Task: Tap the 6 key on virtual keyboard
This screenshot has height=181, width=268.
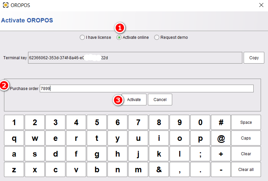Action: pyautogui.click(x=117, y=122)
